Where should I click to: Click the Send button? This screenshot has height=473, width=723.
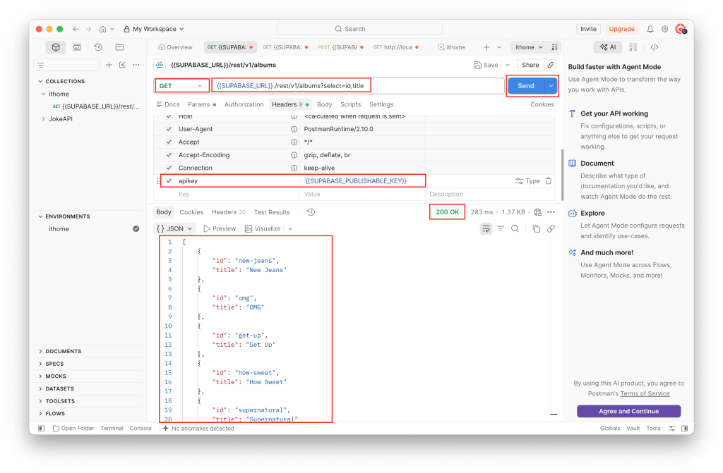click(526, 86)
